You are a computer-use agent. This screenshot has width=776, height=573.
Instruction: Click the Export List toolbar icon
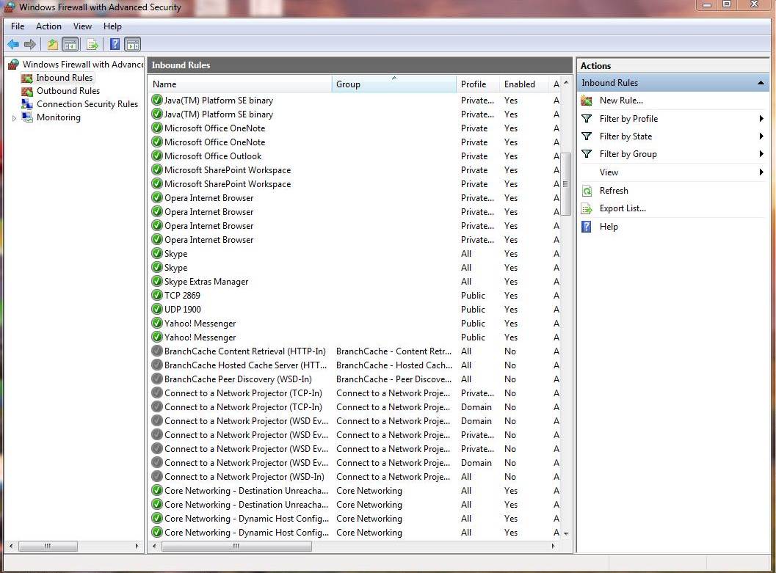click(x=92, y=45)
